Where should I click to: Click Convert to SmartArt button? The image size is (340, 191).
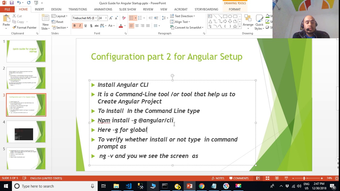[x=187, y=28]
